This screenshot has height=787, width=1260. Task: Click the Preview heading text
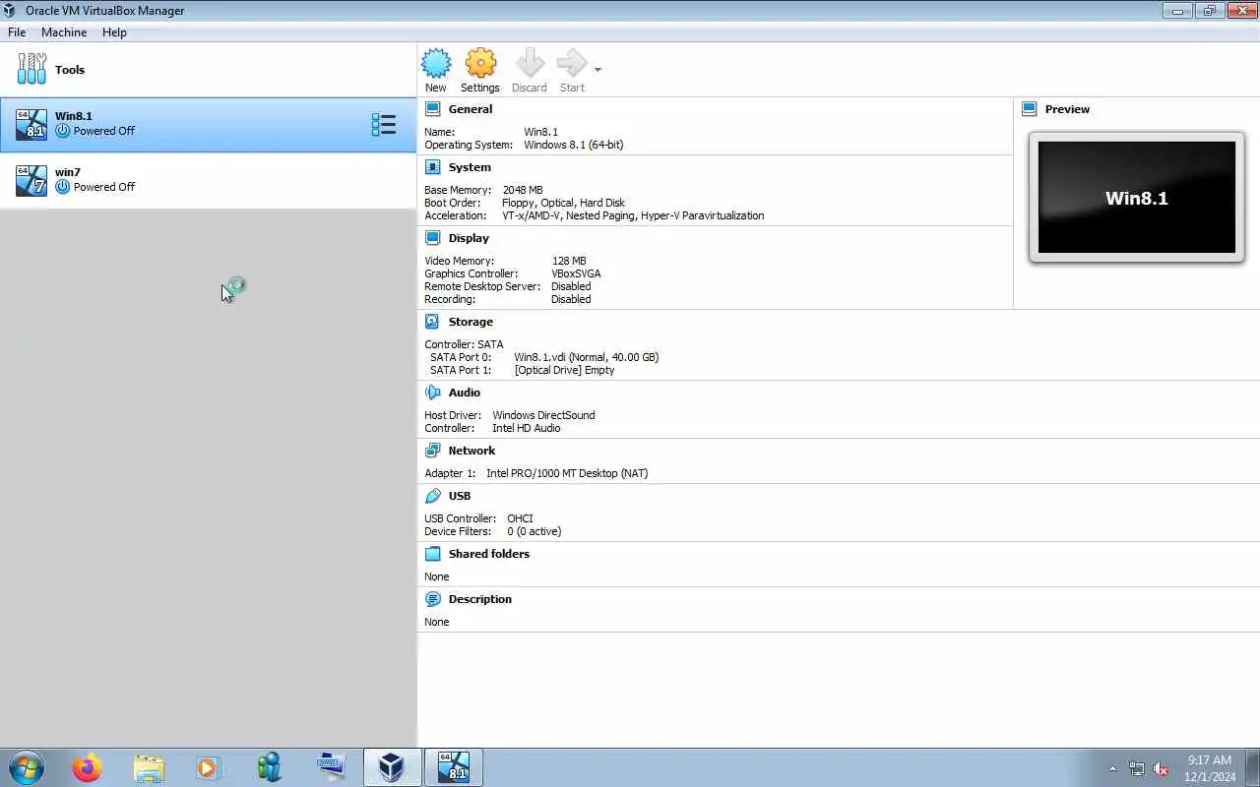tap(1067, 109)
